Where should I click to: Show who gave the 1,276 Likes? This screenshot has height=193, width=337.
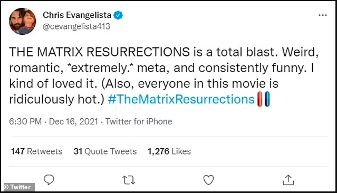[x=169, y=151]
